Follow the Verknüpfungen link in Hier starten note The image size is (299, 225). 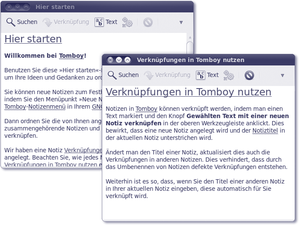pos(83,150)
